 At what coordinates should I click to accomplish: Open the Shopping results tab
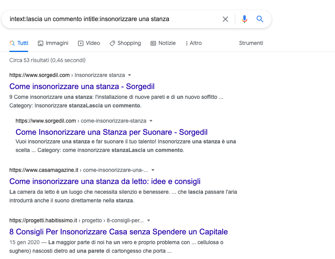tap(125, 43)
